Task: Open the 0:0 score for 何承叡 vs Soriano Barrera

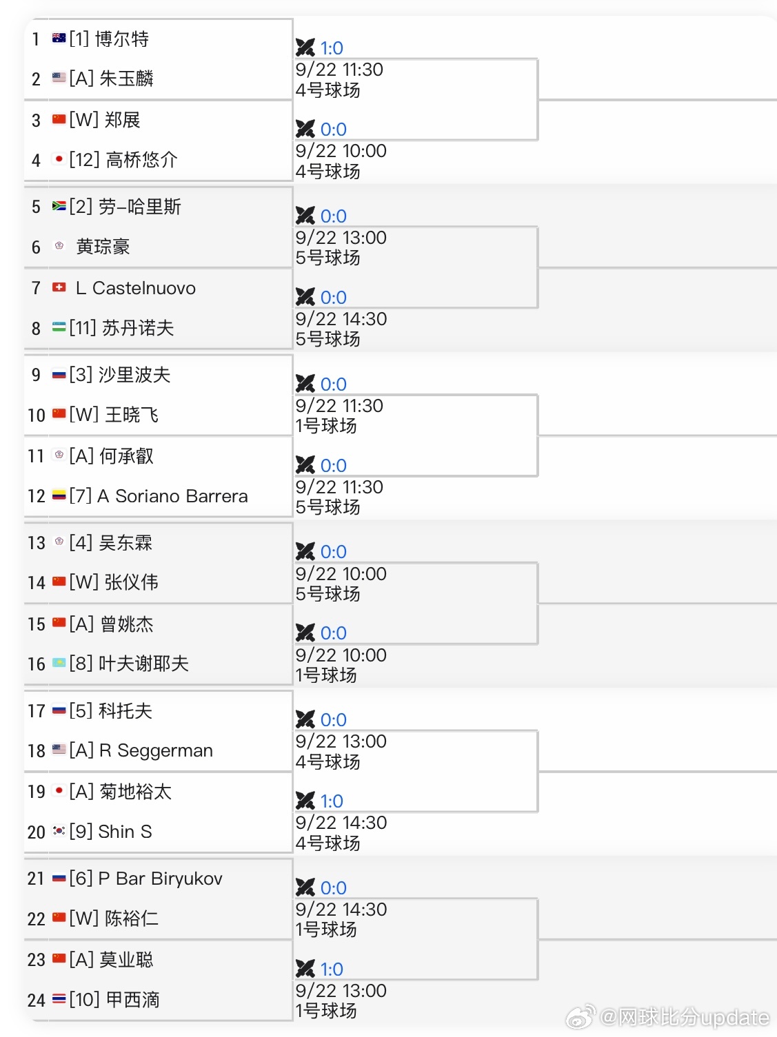Action: click(334, 466)
